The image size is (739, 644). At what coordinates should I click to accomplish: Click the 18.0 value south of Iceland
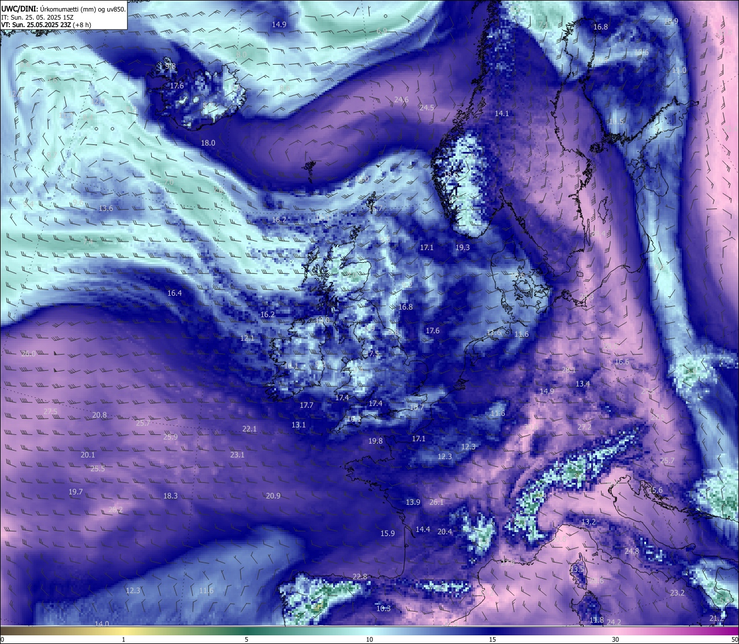[x=208, y=143]
